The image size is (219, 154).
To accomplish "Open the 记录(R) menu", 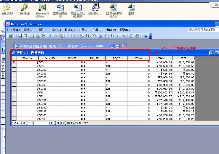I will click(x=83, y=30).
